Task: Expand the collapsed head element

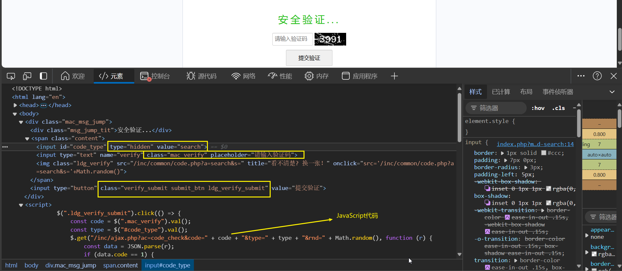Action: pyautogui.click(x=15, y=105)
